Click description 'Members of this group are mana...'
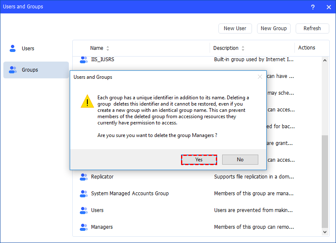Screen dimensions: 336x243 pyautogui.click(x=254, y=194)
